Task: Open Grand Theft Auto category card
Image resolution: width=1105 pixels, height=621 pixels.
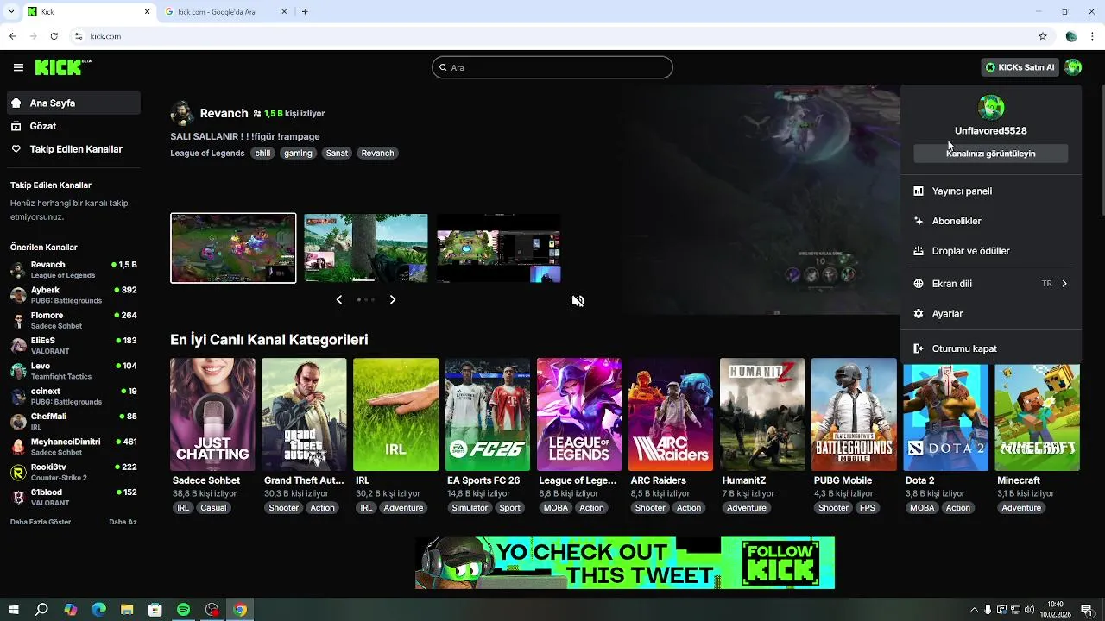Action: point(304,415)
